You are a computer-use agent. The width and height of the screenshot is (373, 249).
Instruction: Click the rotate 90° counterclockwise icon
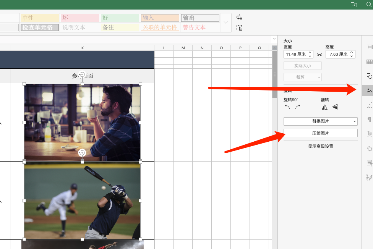[287, 107]
